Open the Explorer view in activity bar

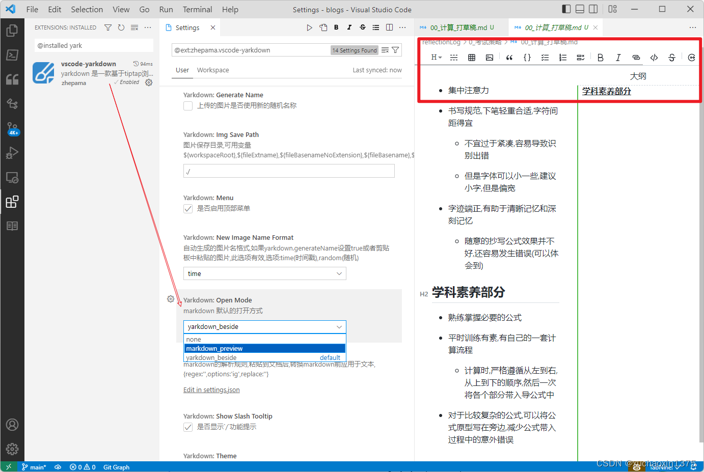coord(12,31)
